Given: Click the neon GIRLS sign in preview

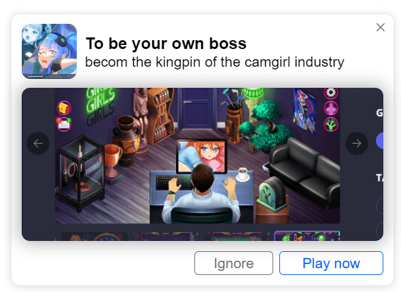Looking at the screenshot, I should [x=100, y=106].
